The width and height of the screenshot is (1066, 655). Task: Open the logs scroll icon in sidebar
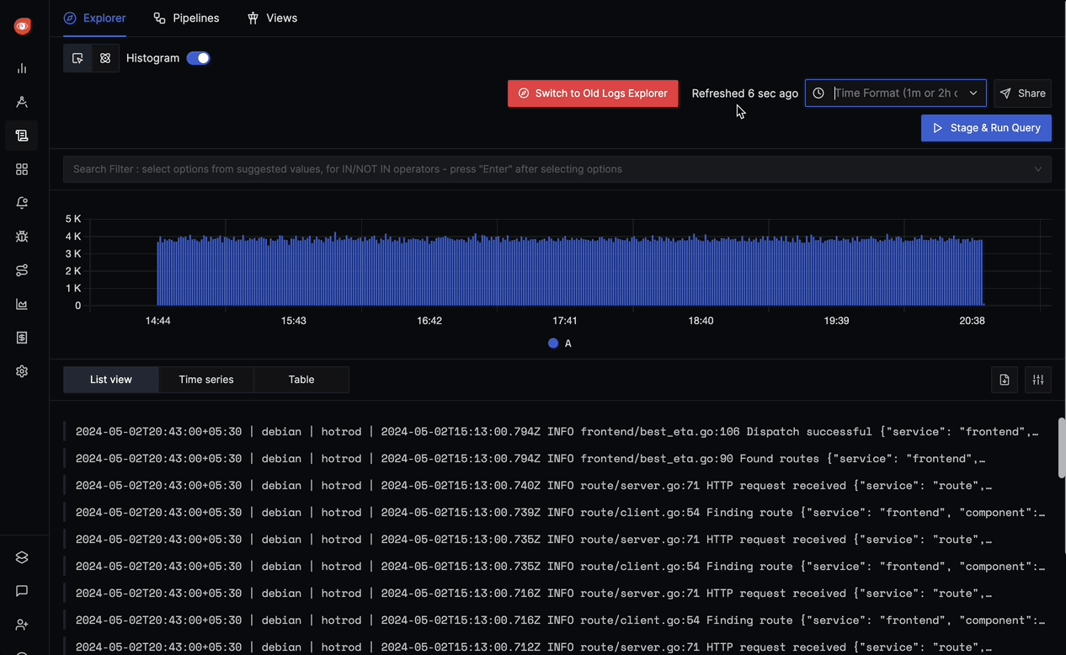22,136
